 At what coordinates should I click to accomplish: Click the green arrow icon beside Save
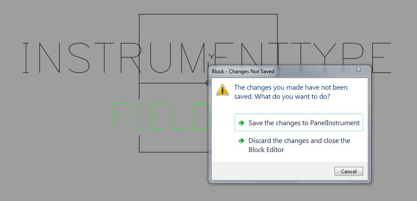(241, 123)
